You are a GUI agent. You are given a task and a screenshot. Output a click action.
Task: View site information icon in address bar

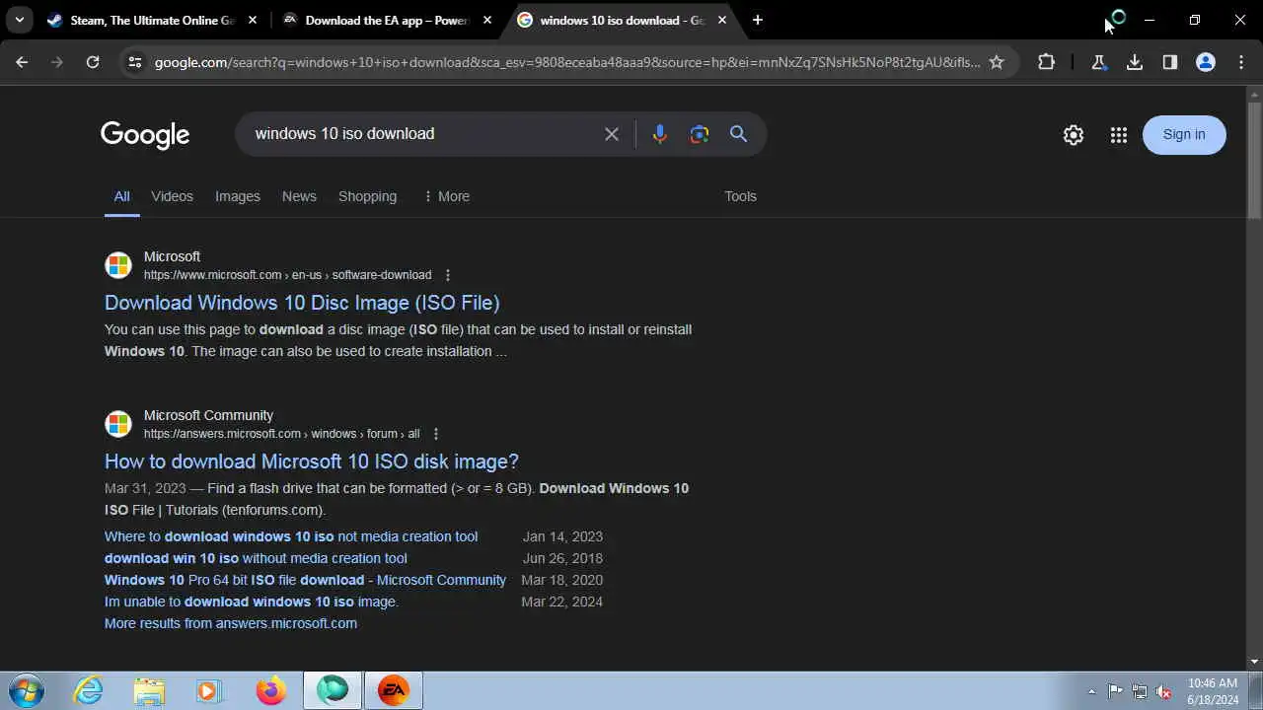[x=135, y=62]
